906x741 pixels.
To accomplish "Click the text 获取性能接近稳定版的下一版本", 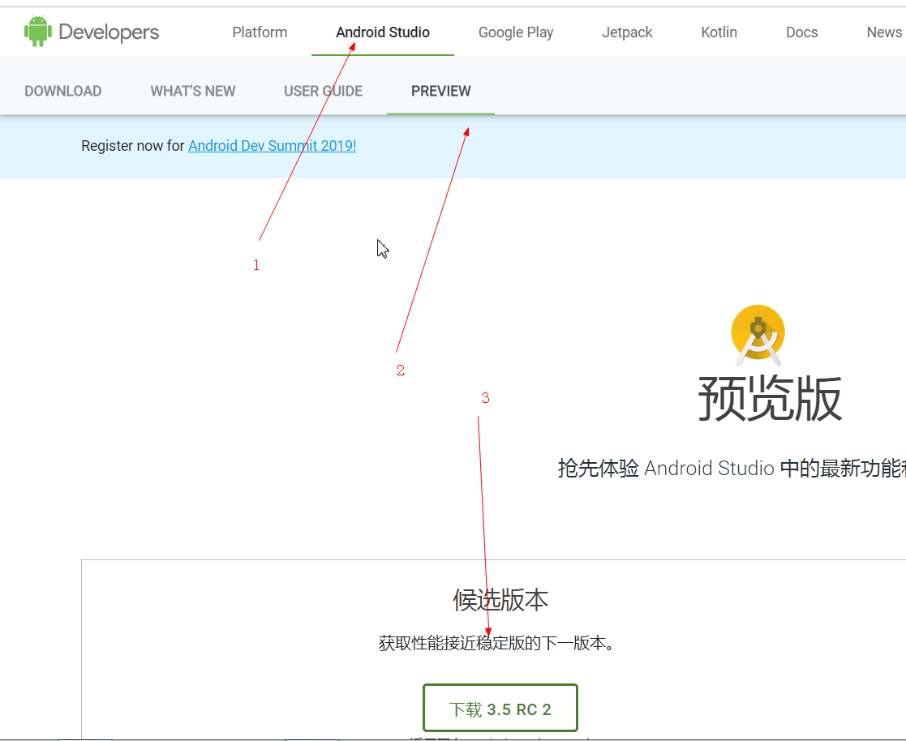I will click(496, 643).
